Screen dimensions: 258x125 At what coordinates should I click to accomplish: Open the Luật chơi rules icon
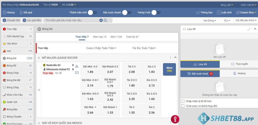(x=219, y=12)
